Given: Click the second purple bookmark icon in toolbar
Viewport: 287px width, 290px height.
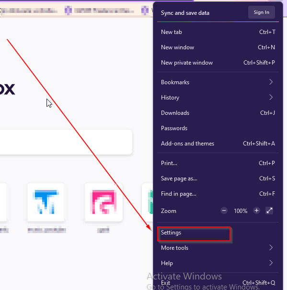Looking at the screenshot, I should (x=145, y=11).
